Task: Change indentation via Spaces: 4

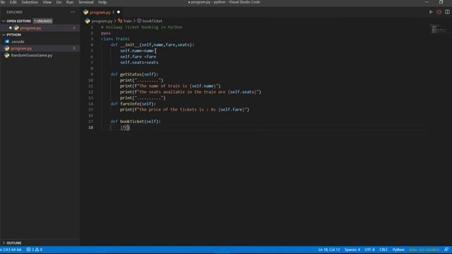Action: click(x=352, y=250)
